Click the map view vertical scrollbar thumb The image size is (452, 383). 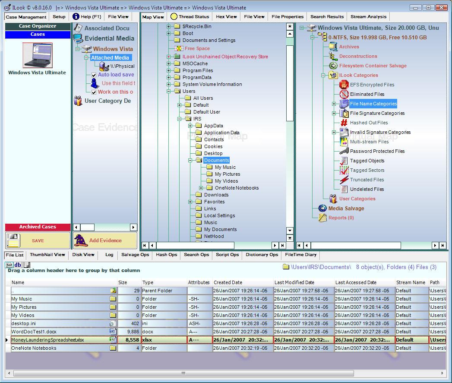point(290,83)
